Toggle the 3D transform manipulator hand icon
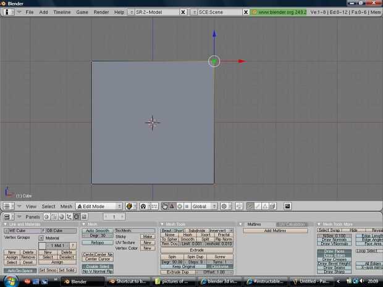 (165, 206)
